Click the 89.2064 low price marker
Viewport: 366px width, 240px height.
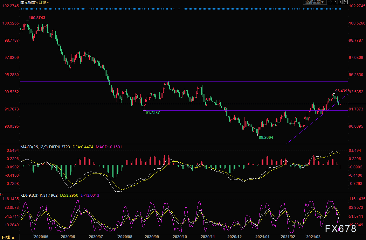[266, 138]
